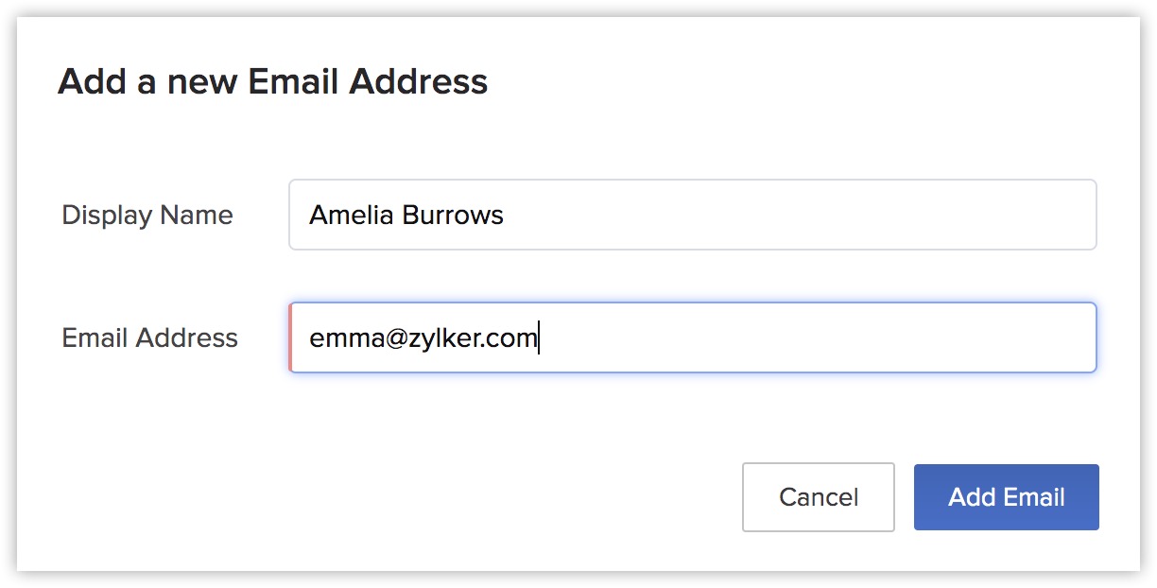Click 'zylker.com' domain in the email field
The width and height of the screenshot is (1157, 588).
(474, 338)
